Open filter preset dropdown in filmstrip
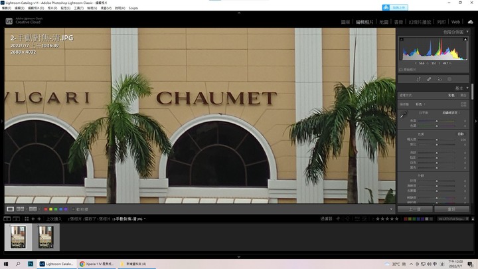The width and height of the screenshot is (478, 269). click(x=453, y=219)
